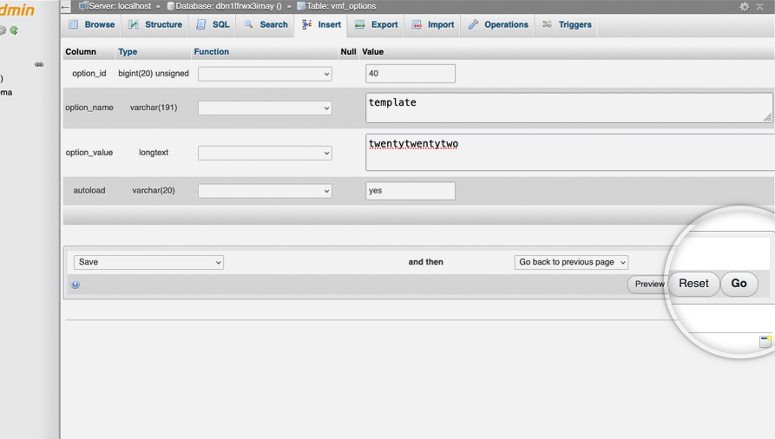The image size is (775, 439).
Task: Open the Triggers tab
Action: click(567, 24)
